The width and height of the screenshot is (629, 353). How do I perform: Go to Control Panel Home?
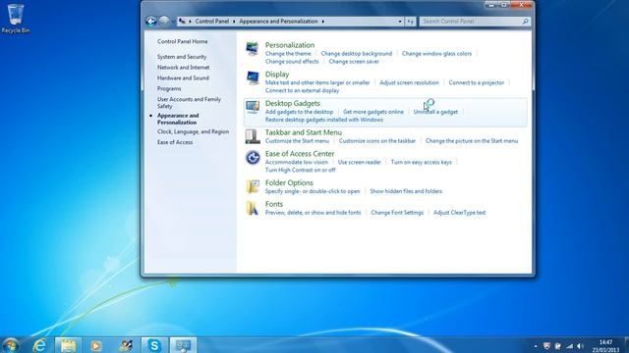click(x=183, y=41)
